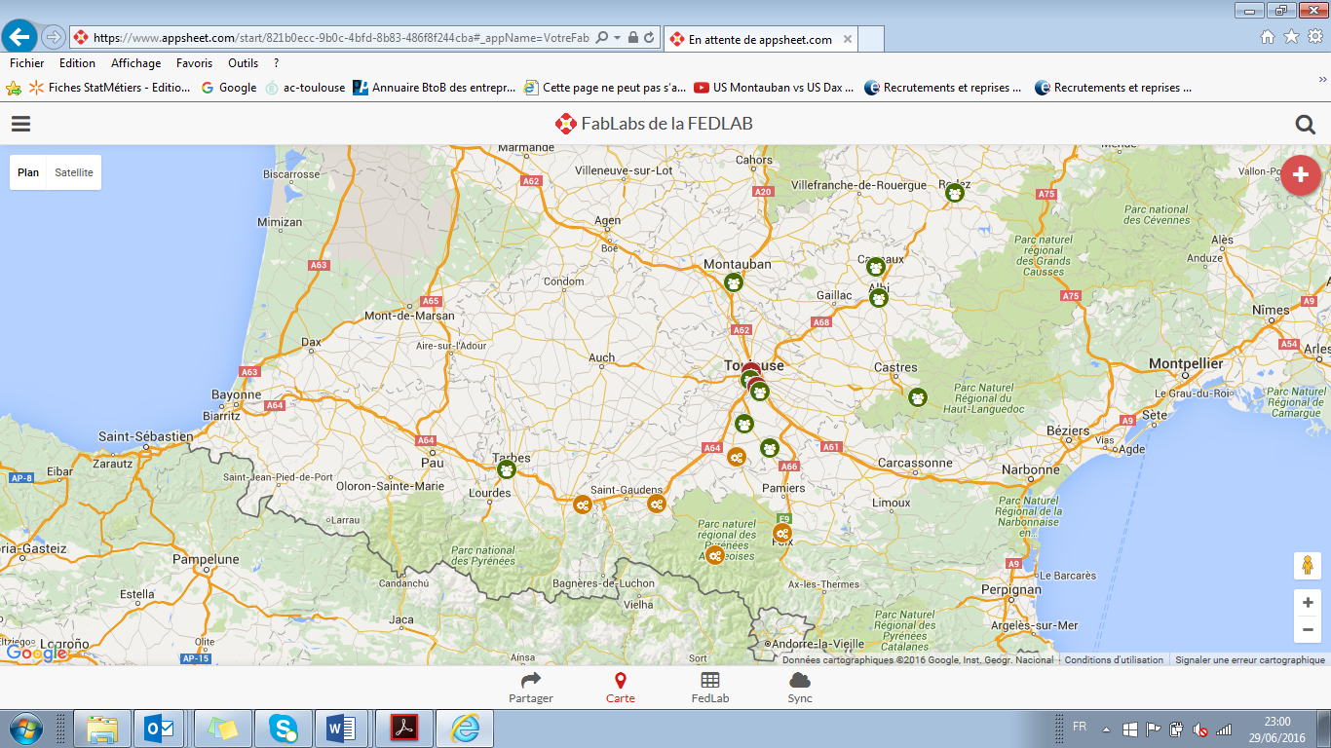Open the browser settings gear
Screen dimensions: 1331x748
click(x=1314, y=37)
